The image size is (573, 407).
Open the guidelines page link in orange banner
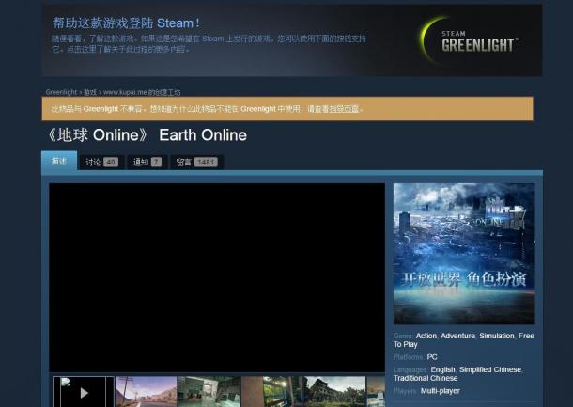[344, 109]
